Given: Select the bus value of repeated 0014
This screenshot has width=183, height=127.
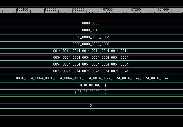Looking at the screenshot, I should tap(91, 51).
